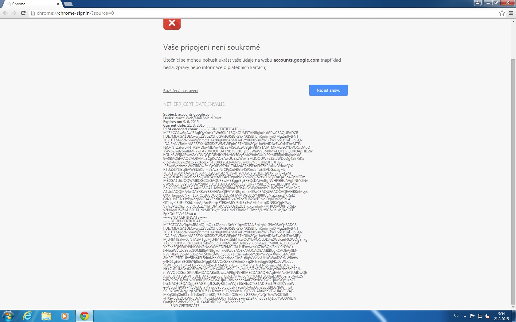Click the Issuer: avast! Web/Mail Shield Root line
The width and height of the screenshot is (516, 322).
coord(192,118)
